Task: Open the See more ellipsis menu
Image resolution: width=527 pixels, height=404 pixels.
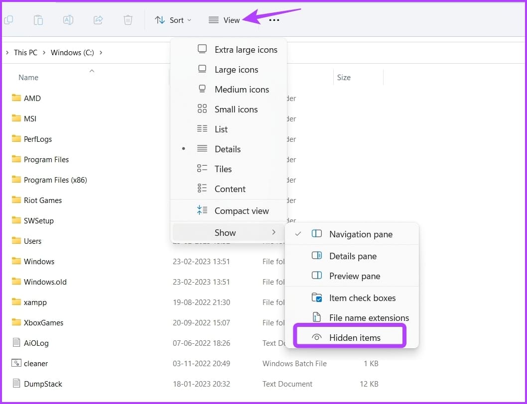Action: (x=274, y=20)
